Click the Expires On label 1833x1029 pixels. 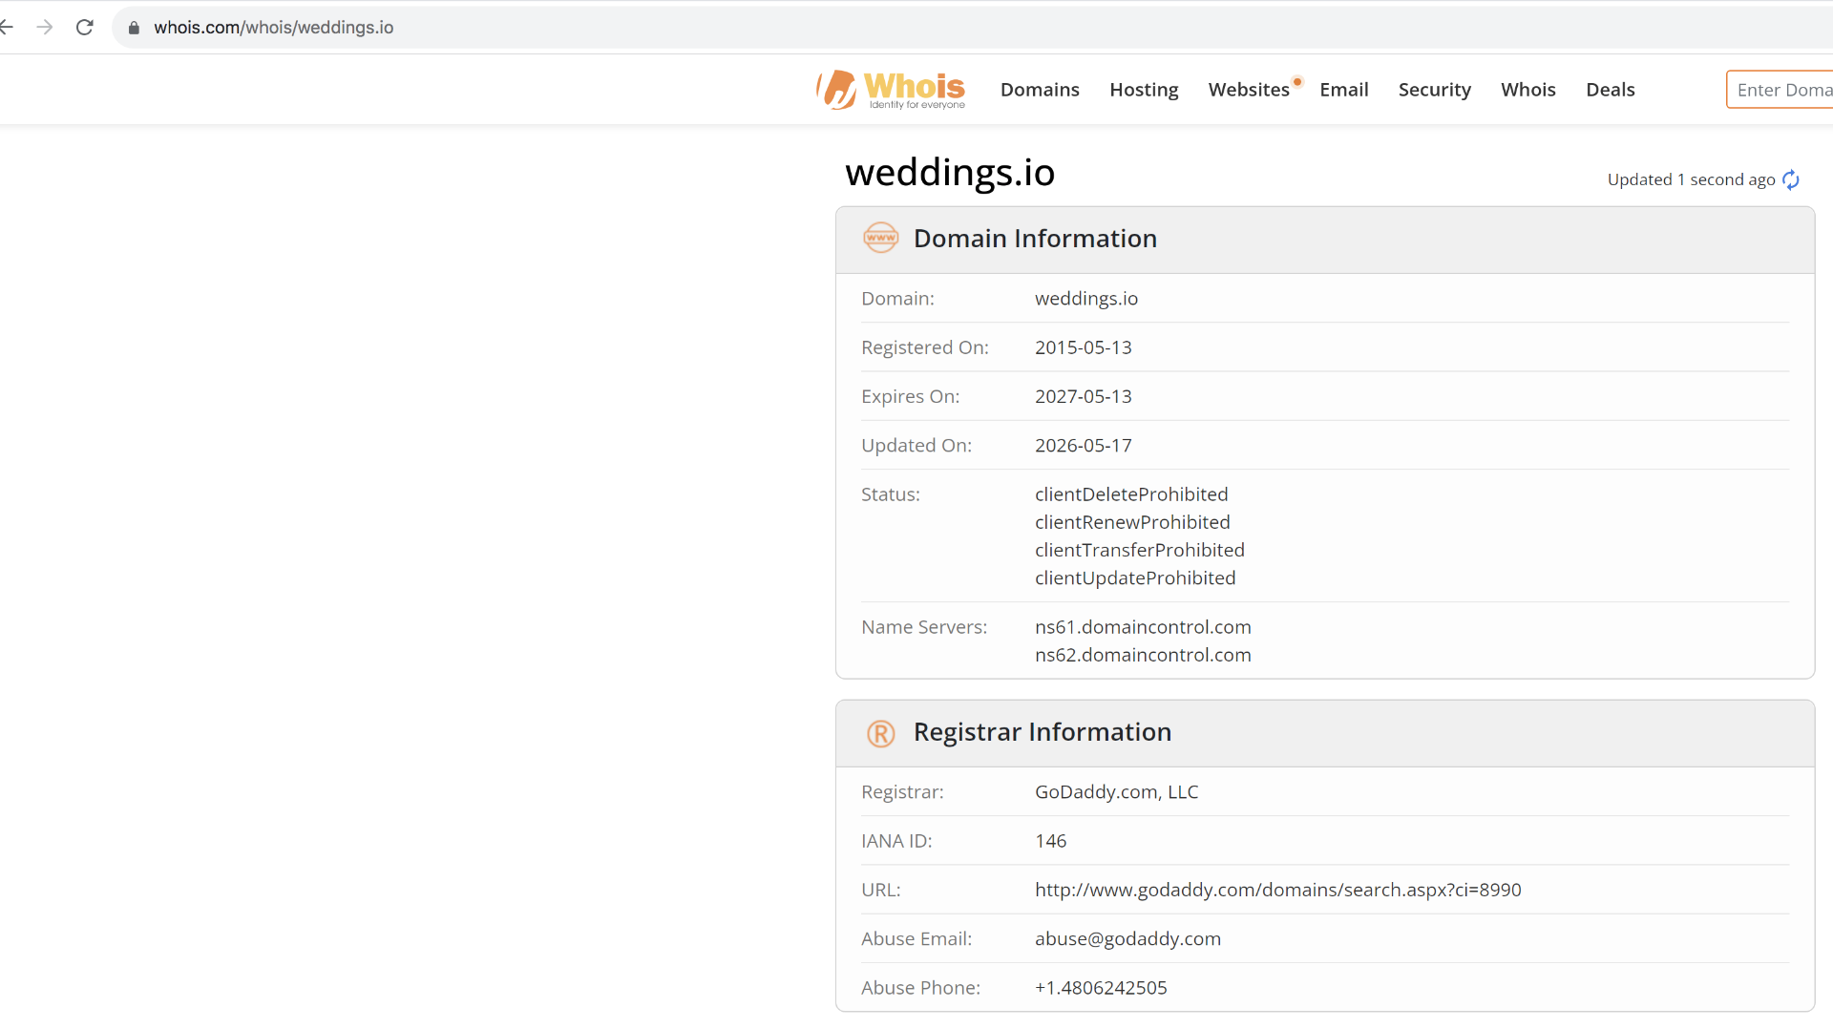coord(910,396)
